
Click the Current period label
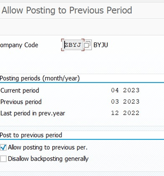[x=20, y=90]
